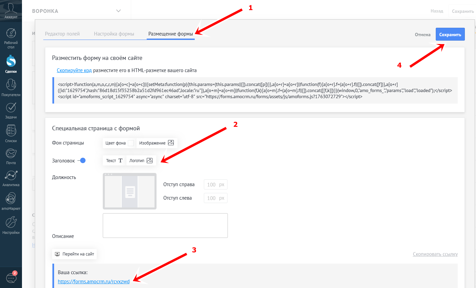Open amoМаркет in the sidebar
Viewport: 476px width, 288px height.
[11, 201]
